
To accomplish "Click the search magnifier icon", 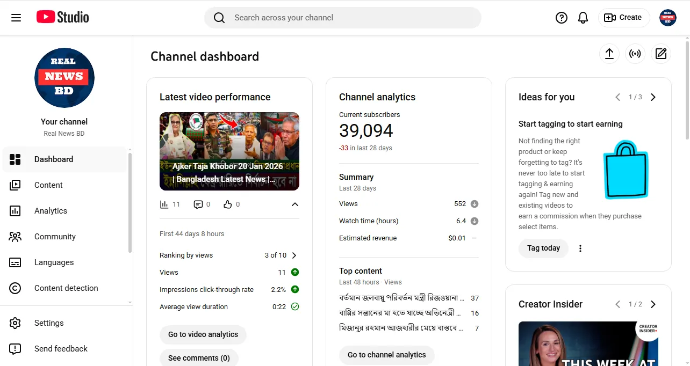I will 219,18.
